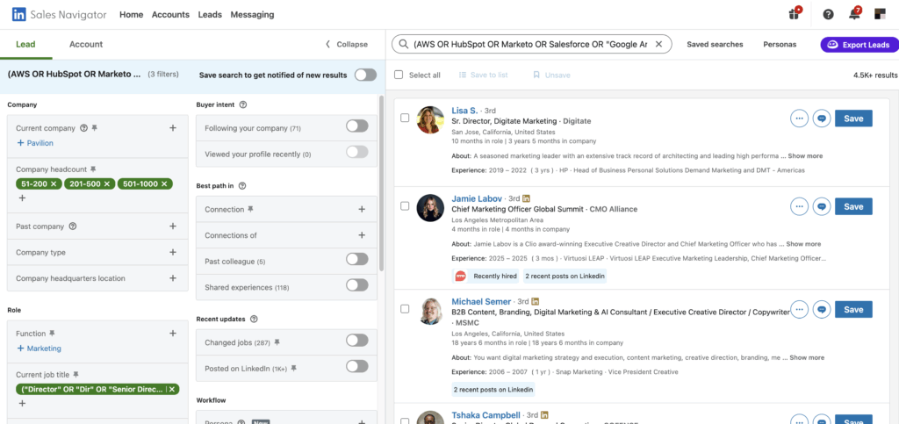Click the pin icon beside Company headcount
Viewport: 899px width, 424px height.
[93, 169]
